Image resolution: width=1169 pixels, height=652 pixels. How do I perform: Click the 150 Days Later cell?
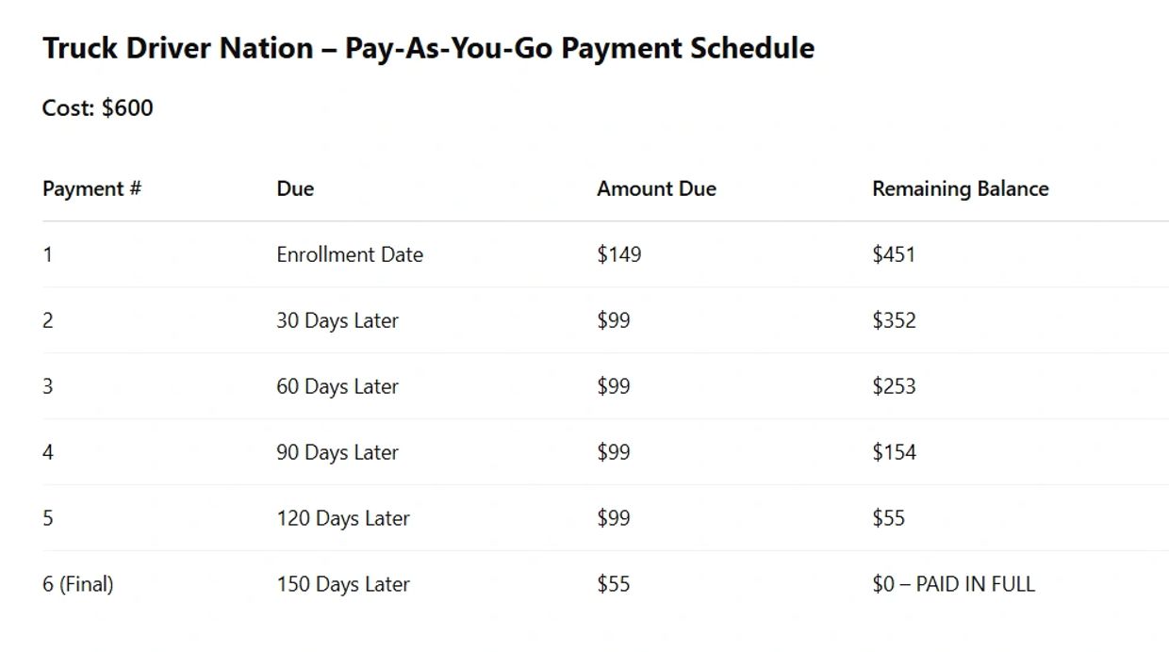(x=343, y=584)
